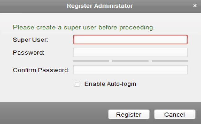Image resolution: width=201 pixels, height=124 pixels.
Task: Focus the Password text field
Action: pos(130,52)
